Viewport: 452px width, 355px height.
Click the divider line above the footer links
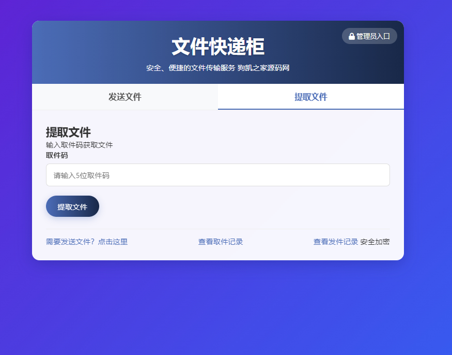pos(217,229)
